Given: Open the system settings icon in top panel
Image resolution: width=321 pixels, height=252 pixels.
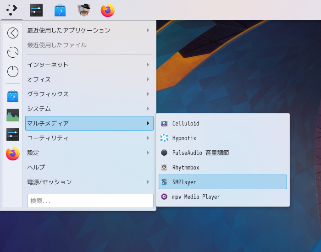Looking at the screenshot, I should [x=36, y=10].
